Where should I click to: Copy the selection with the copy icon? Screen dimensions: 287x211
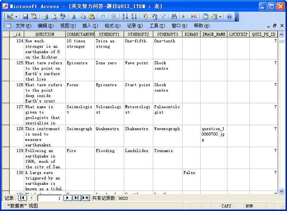pyautogui.click(x=83, y=17)
